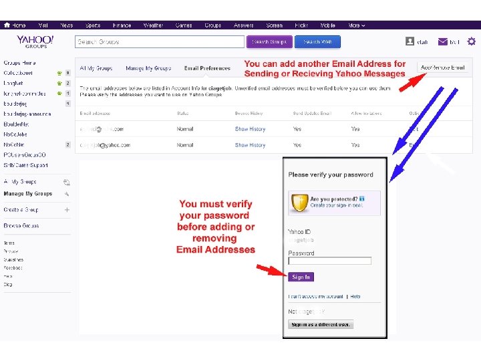Open News in the top navigation

pyautogui.click(x=66, y=25)
